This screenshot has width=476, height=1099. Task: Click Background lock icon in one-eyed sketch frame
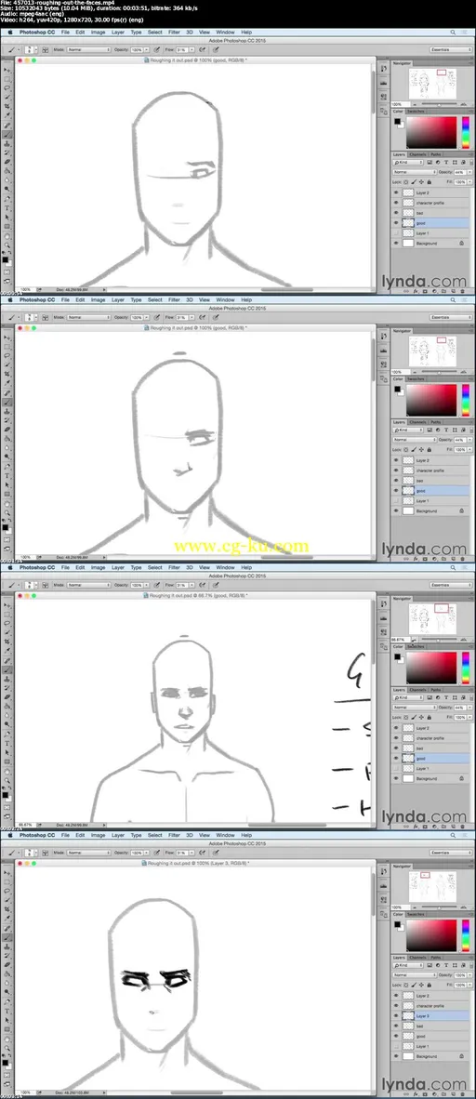coord(461,243)
